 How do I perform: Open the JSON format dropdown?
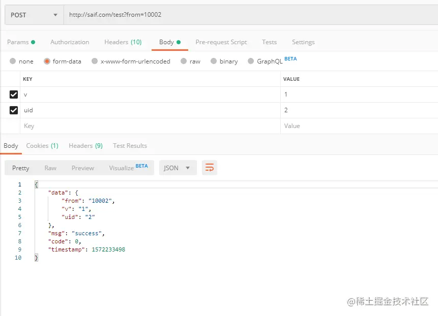(x=178, y=168)
